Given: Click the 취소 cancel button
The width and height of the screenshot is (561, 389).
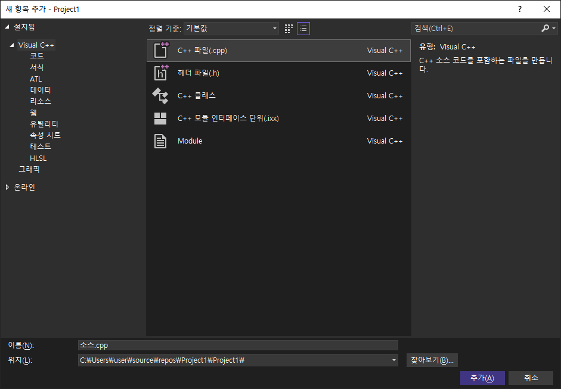Looking at the screenshot, I should pyautogui.click(x=531, y=378).
